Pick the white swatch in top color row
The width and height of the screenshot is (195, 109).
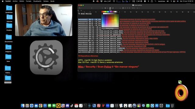pyautogui.click(x=115, y=12)
